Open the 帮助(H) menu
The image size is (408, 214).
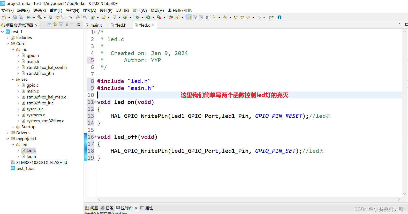click(x=157, y=11)
